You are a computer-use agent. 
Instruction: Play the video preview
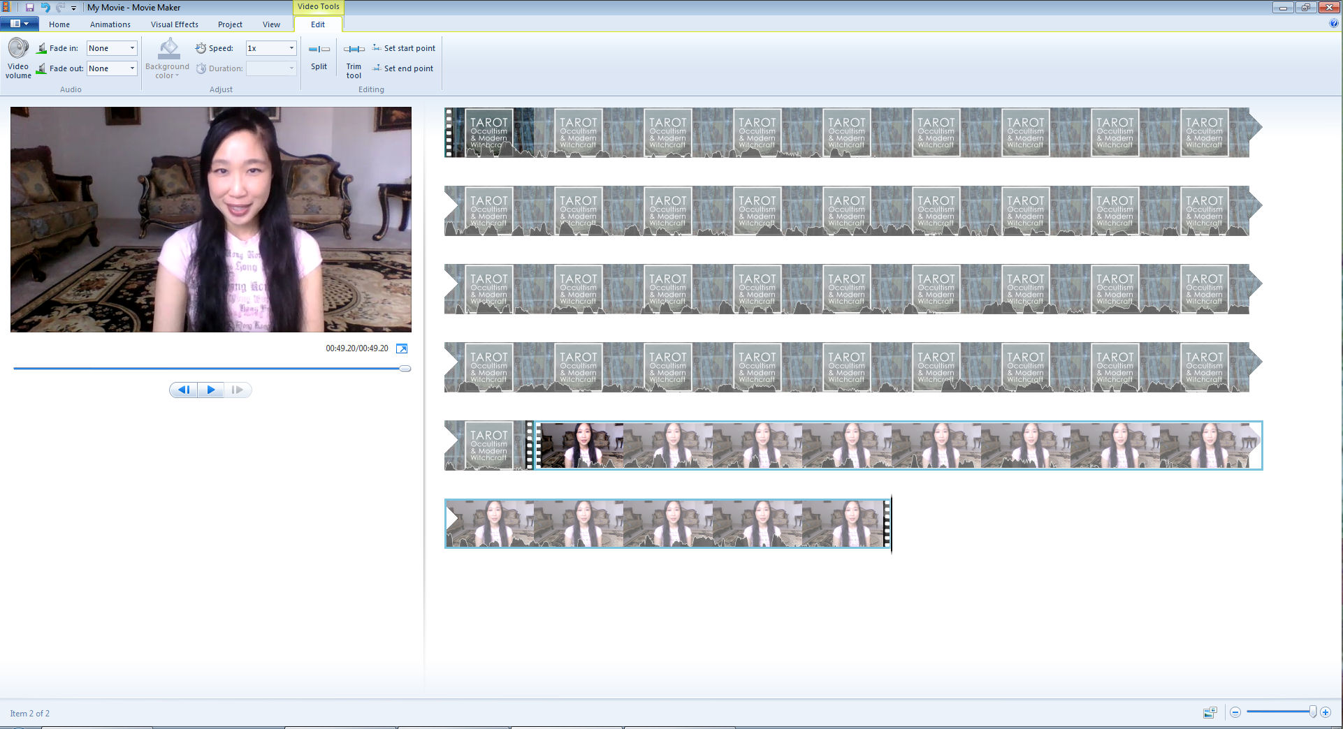click(210, 390)
